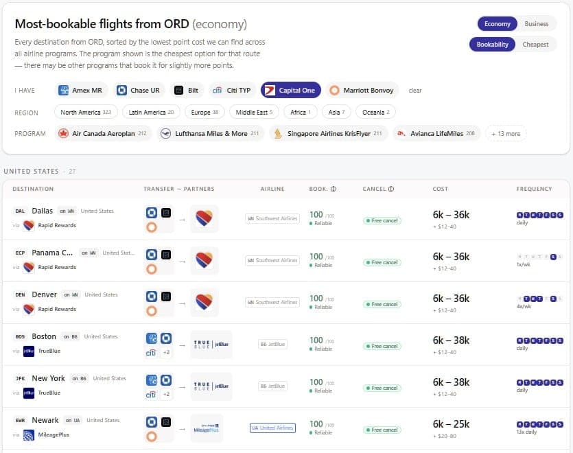573x453 pixels.
Task: Switch to Economy cabin toggle
Action: coord(497,24)
